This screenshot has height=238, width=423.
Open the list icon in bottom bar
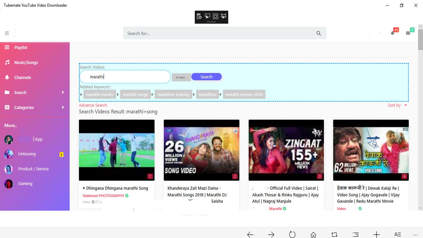coord(355,235)
